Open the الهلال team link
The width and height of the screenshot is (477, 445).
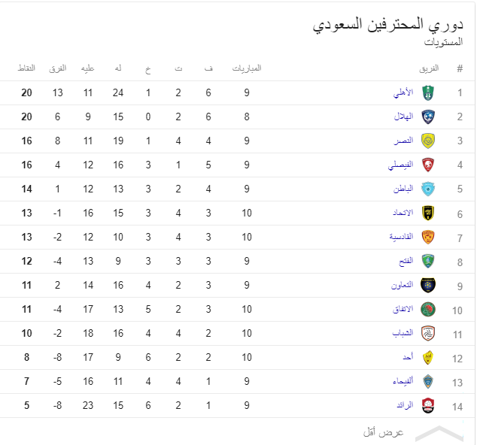(404, 116)
